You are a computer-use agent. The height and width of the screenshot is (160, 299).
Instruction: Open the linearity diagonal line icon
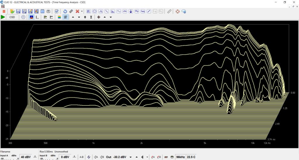tap(149, 11)
